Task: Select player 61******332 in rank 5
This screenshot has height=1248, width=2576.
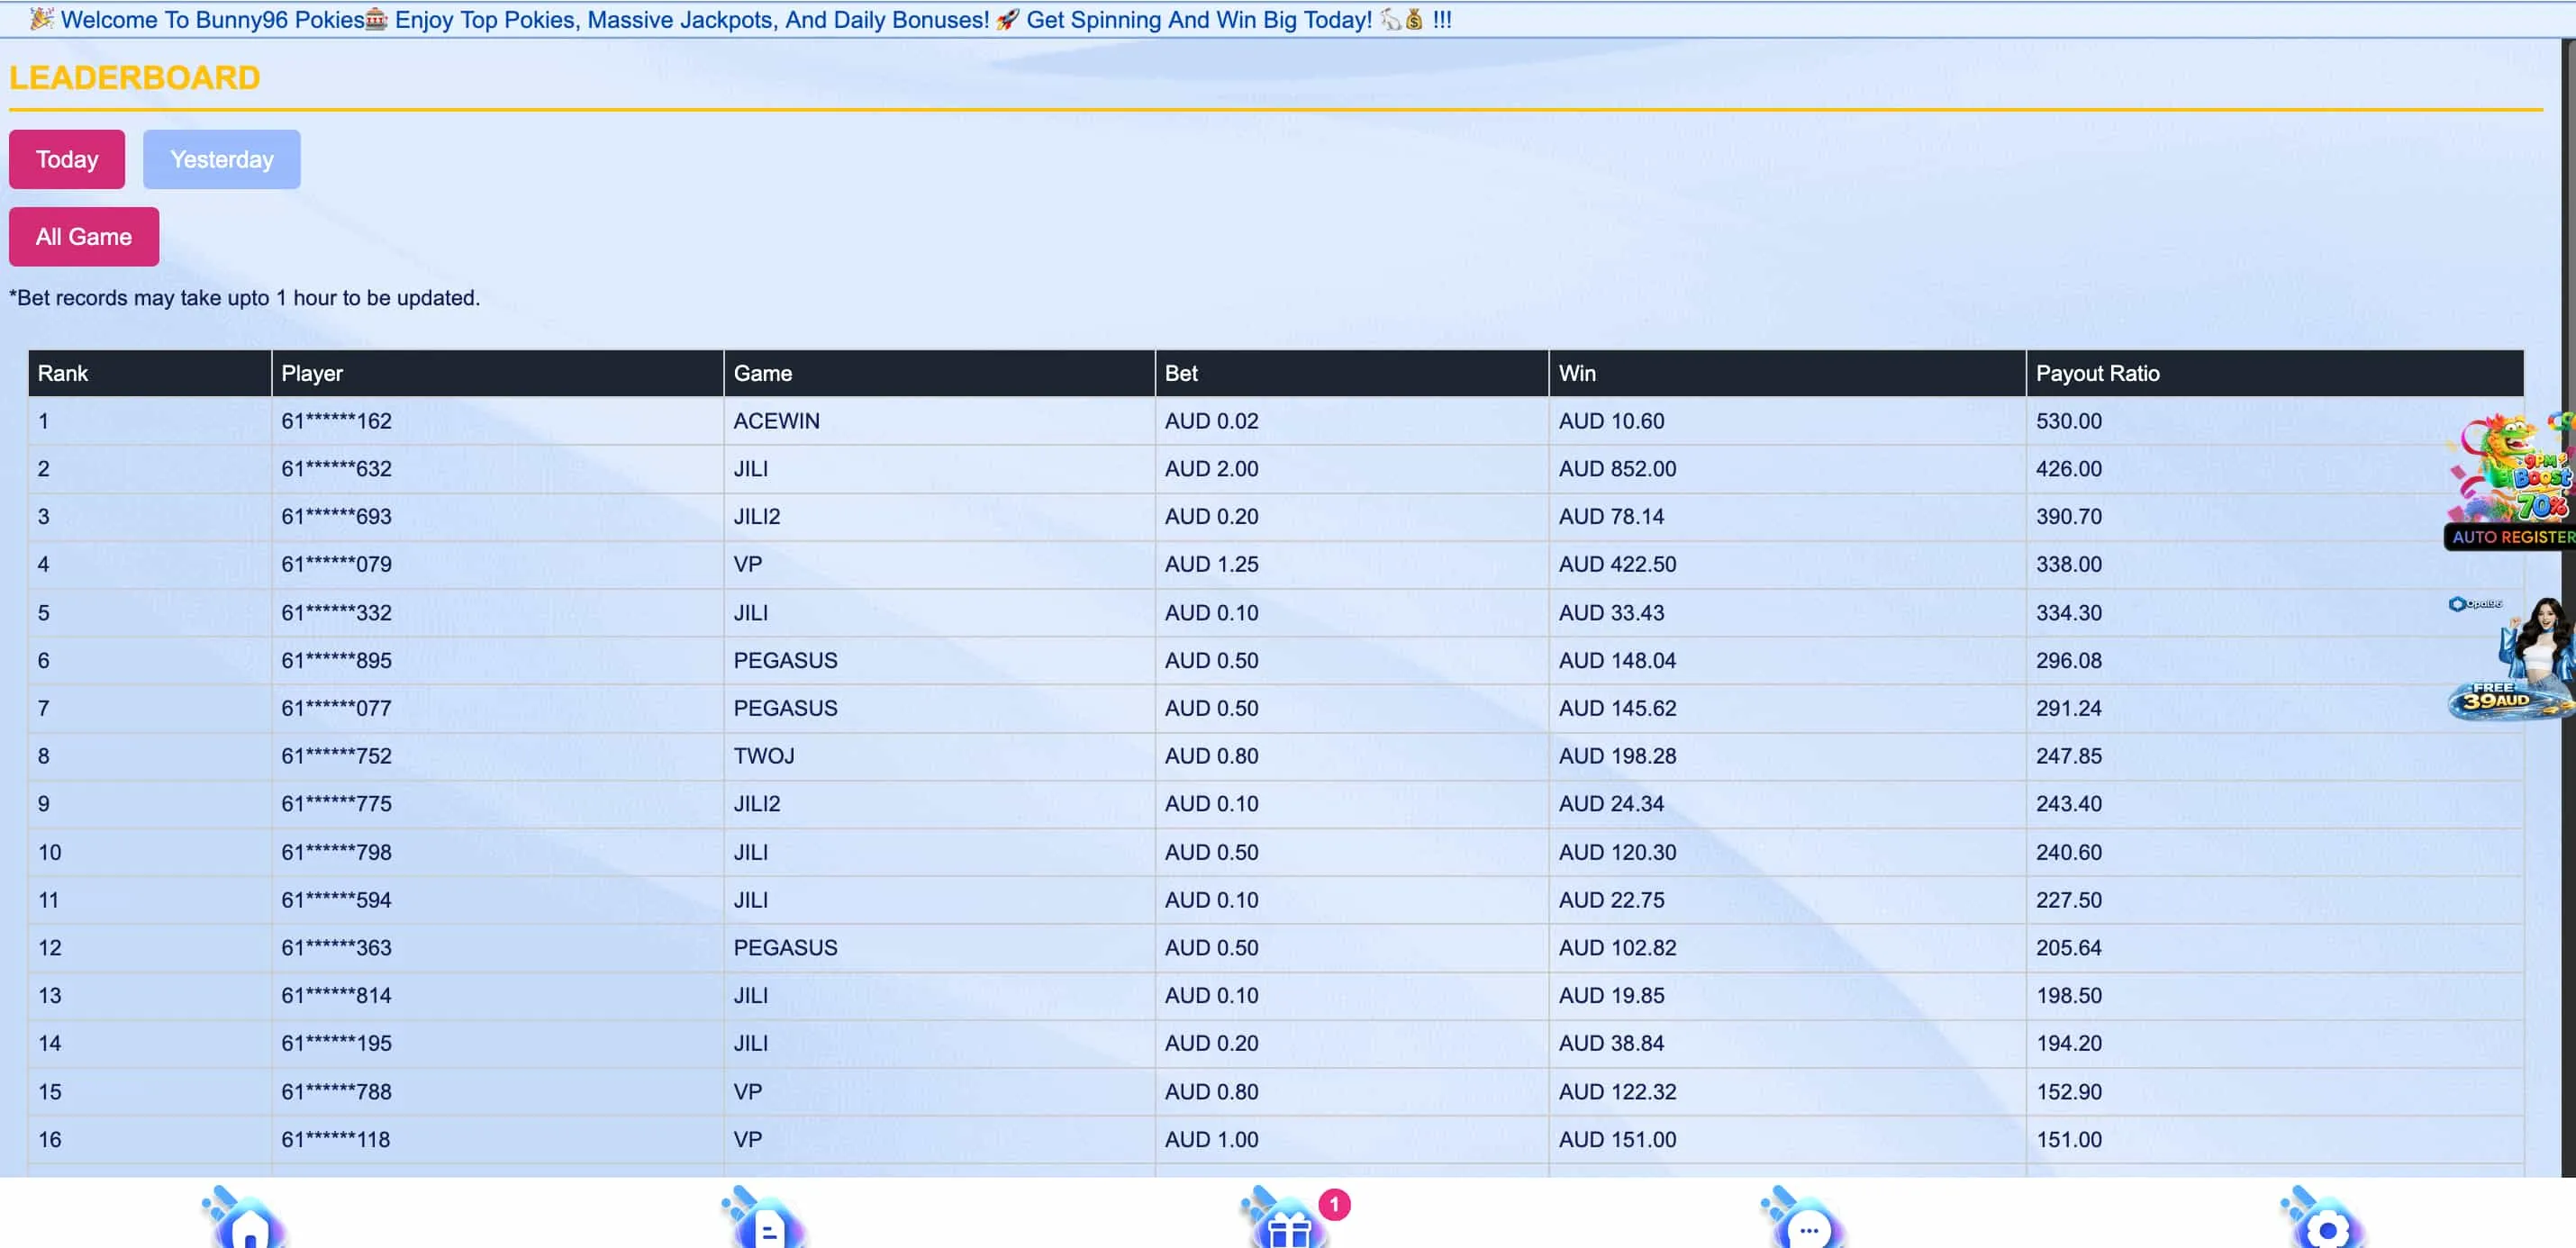Action: pyautogui.click(x=336, y=613)
